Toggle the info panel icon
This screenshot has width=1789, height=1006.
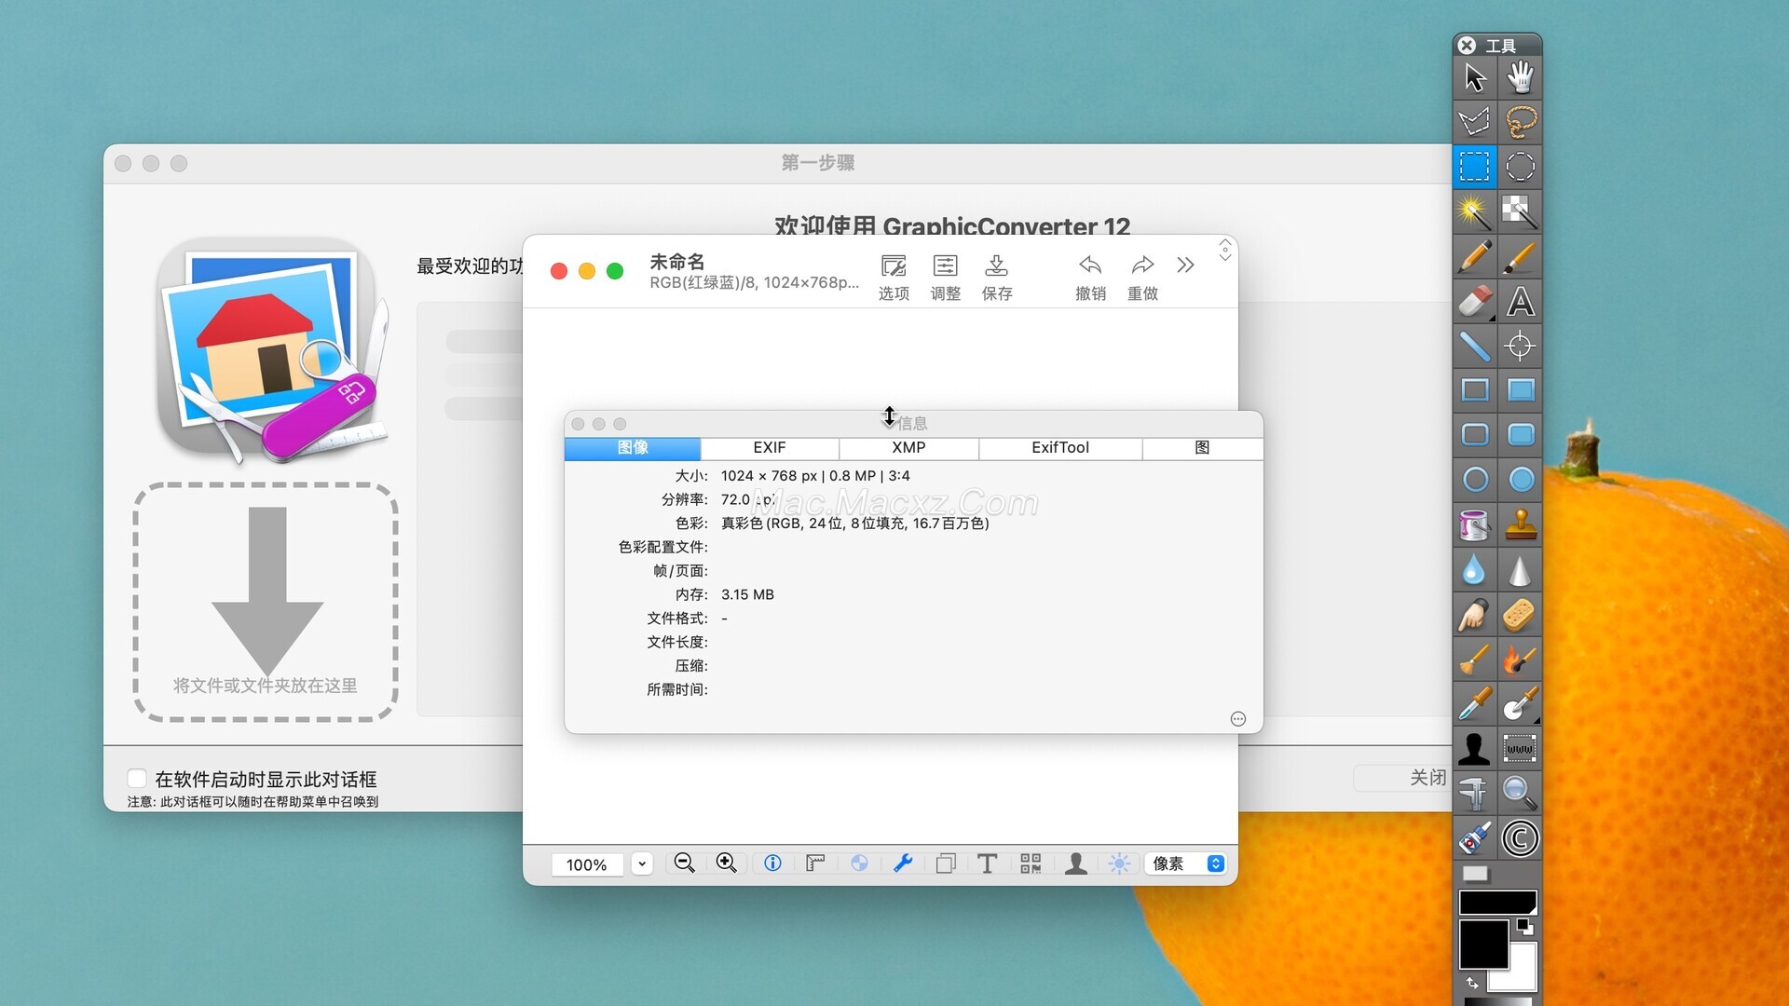tap(772, 863)
